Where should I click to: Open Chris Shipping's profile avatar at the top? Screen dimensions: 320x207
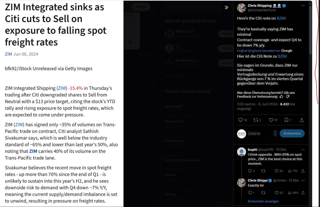pos(241,8)
